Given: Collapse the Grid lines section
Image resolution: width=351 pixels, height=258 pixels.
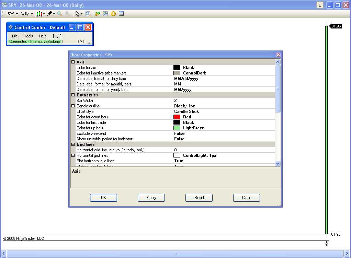Looking at the screenshot, I should tap(73, 144).
